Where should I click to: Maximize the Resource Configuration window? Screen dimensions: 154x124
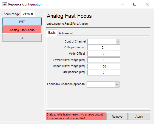(135, 4)
